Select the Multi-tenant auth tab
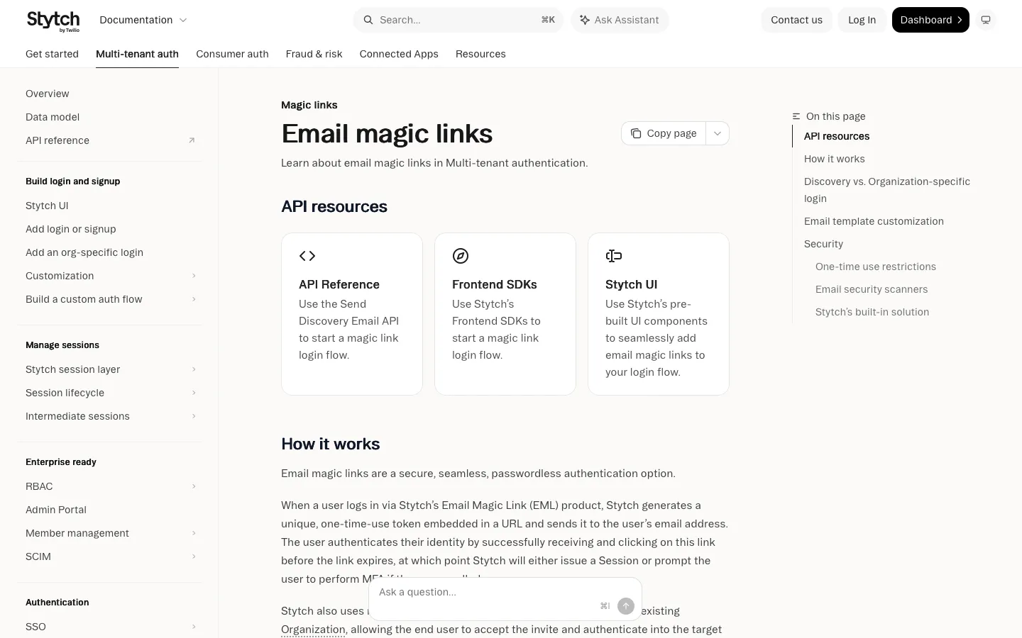Viewport: 1022px width, 638px height. [x=137, y=54]
